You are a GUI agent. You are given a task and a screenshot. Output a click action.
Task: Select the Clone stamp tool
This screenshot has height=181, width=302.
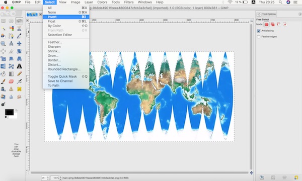pyautogui.click(x=11, y=89)
